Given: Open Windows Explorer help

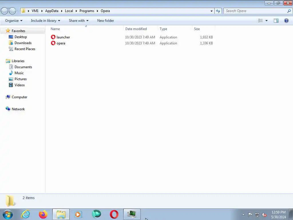Looking at the screenshot, I should click(286, 21).
